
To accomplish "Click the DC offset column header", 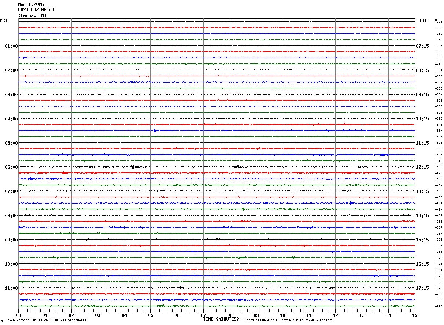I will tap(437, 19).
